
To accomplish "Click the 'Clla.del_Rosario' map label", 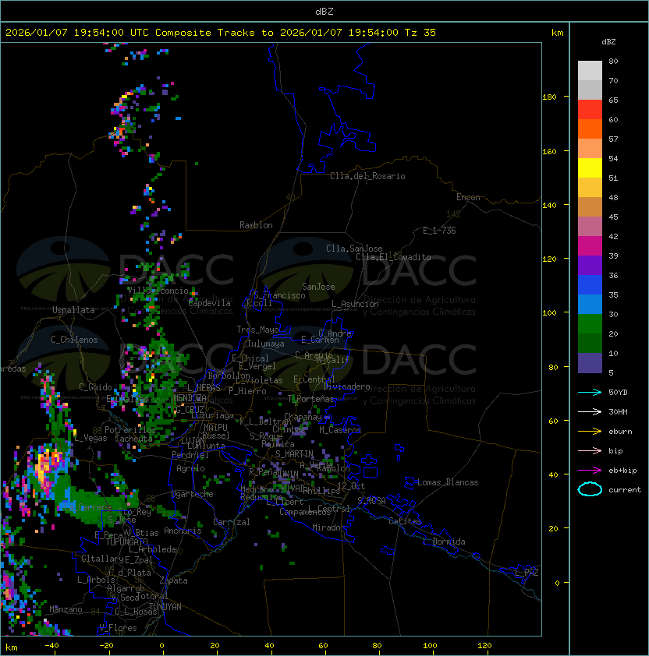I will (x=367, y=176).
